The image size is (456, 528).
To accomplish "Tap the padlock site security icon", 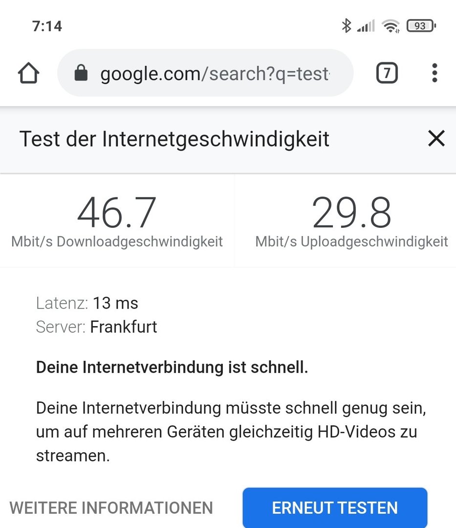I will tap(81, 73).
